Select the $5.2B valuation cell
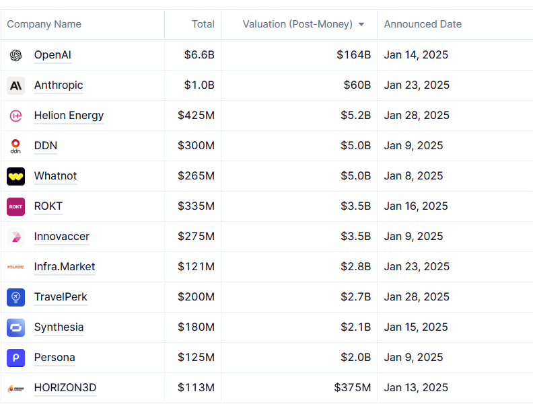This screenshot has height=404, width=533. click(x=299, y=116)
